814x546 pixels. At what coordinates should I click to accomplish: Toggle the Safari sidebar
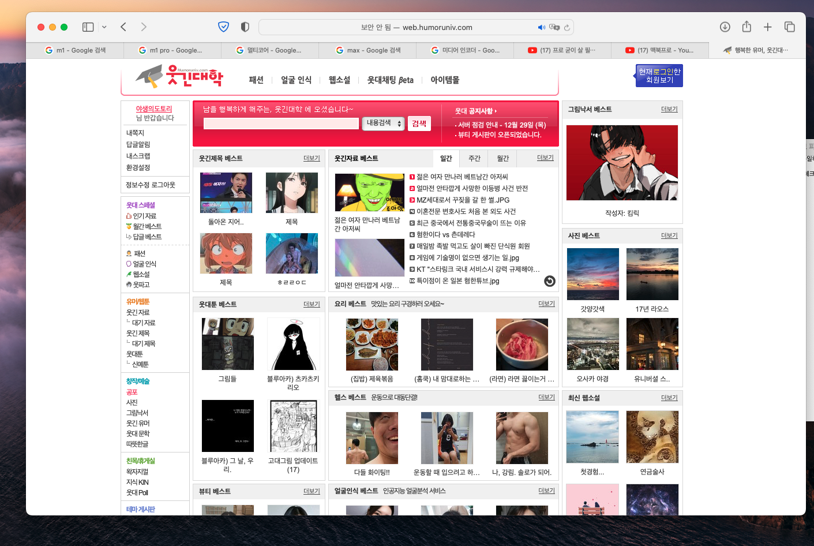click(x=88, y=27)
